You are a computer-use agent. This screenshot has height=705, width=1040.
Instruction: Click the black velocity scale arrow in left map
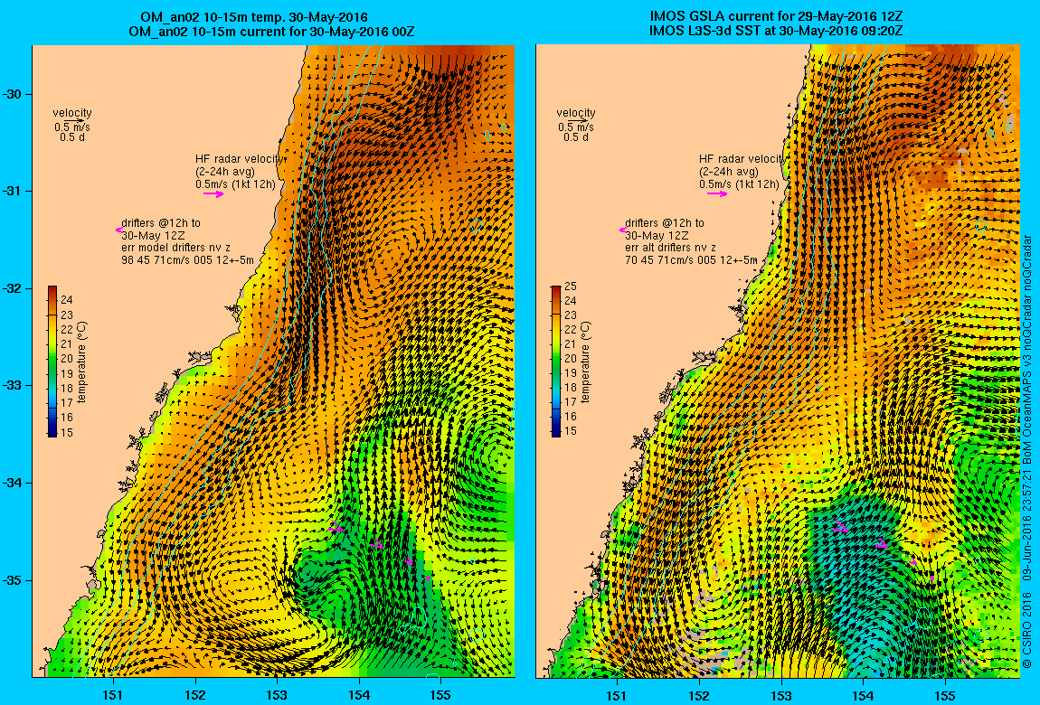[73, 120]
